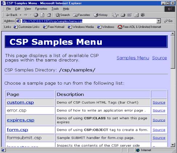Viewport: 177px width, 153px height.
Task: Click the Edit page toolbar icon
Action: pos(129,15)
